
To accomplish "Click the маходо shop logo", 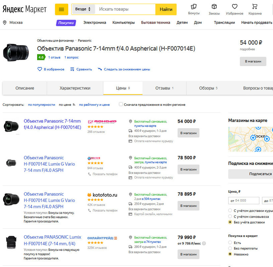I will coord(102,121).
